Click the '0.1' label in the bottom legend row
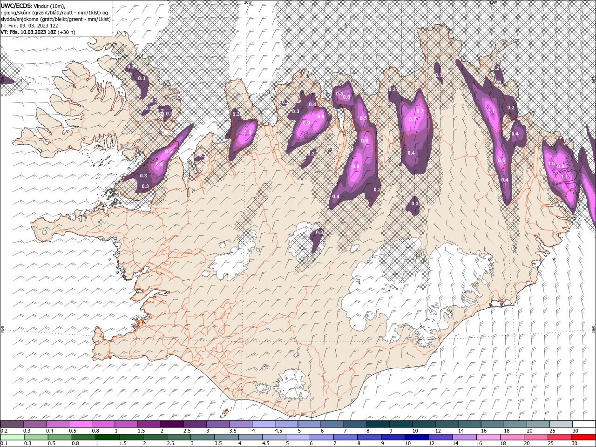 (x=4, y=444)
